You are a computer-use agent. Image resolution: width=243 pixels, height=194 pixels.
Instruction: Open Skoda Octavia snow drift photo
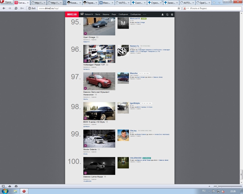tap(99, 138)
